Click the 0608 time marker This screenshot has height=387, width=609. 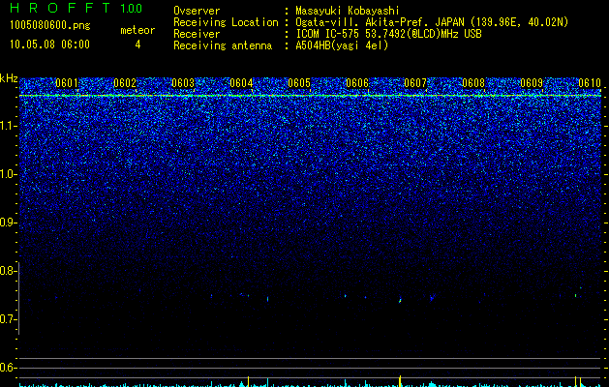tap(473, 83)
